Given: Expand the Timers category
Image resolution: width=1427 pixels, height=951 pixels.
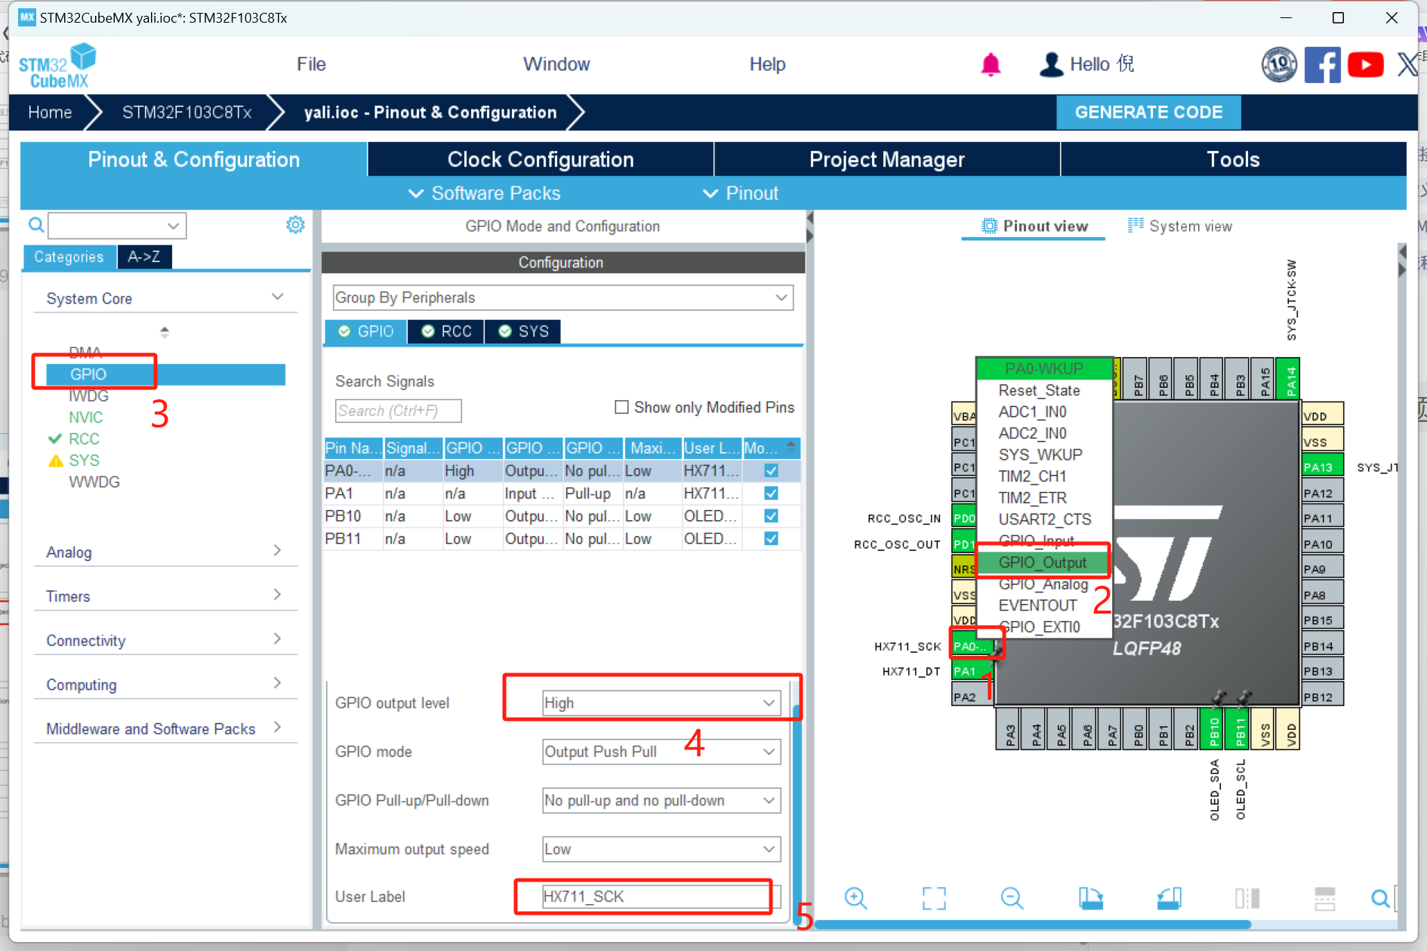Looking at the screenshot, I should [165, 596].
